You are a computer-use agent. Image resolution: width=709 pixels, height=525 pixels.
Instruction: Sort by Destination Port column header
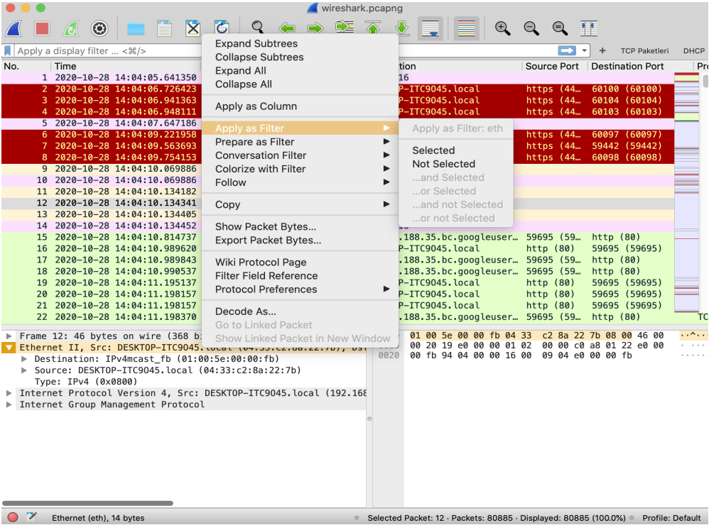639,67
